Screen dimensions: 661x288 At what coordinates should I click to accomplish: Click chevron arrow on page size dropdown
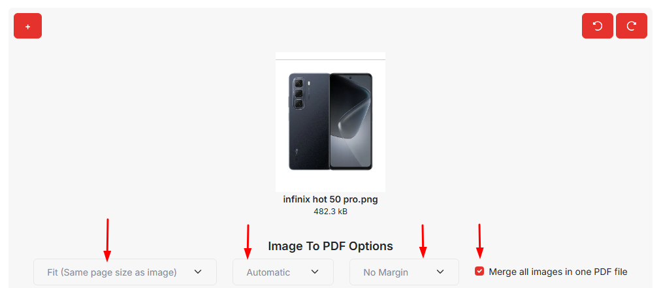pos(198,272)
